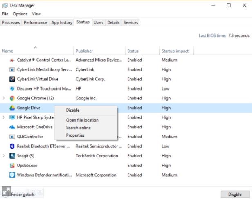Select the Windows Defender notificati... row name

44,175
